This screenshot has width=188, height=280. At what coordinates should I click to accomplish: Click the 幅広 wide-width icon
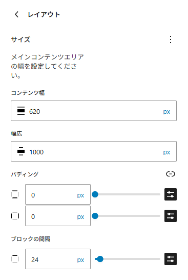click(x=21, y=151)
